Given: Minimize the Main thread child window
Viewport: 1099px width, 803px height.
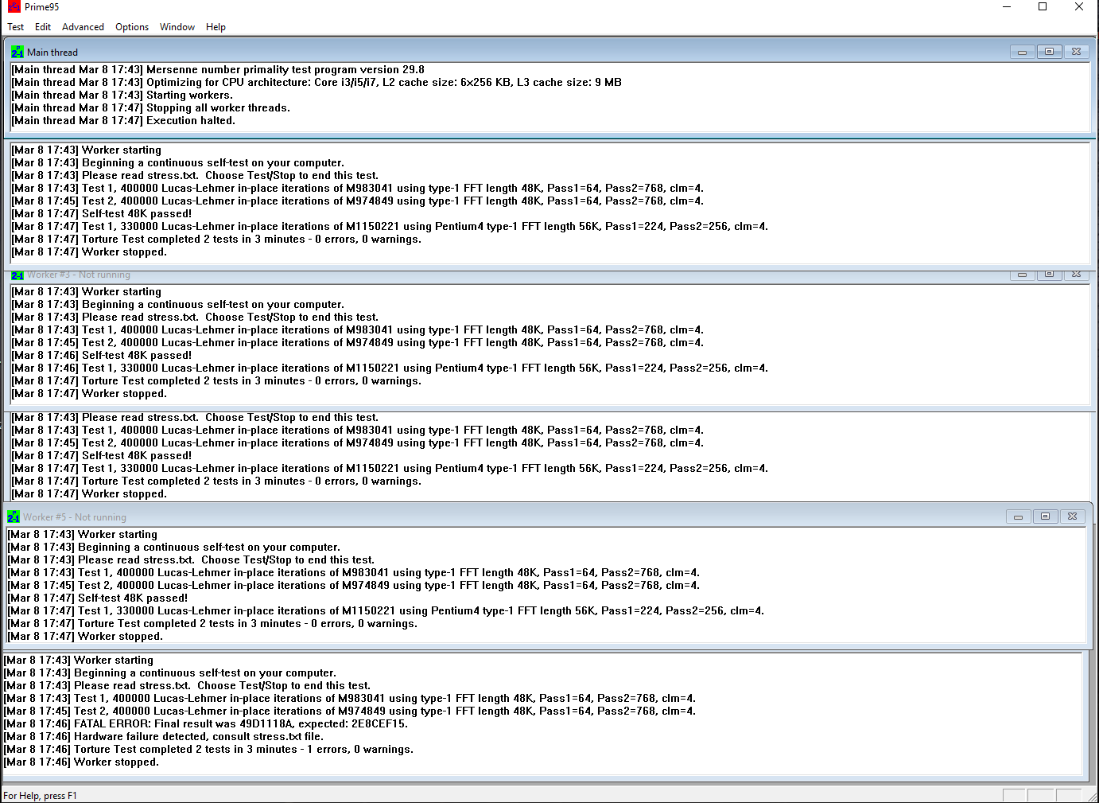Looking at the screenshot, I should point(1022,52).
